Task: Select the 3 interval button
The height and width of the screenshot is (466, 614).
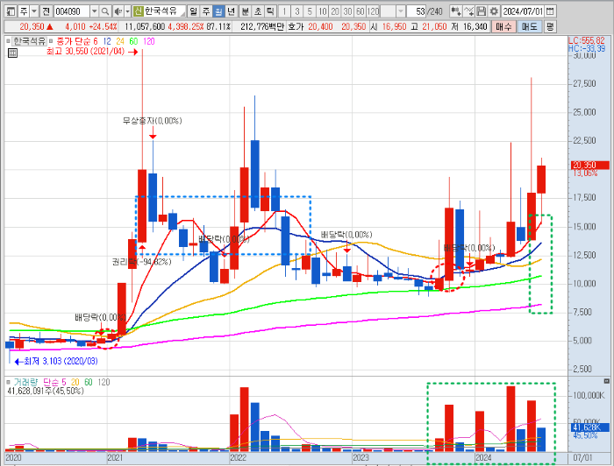Action: 297,11
